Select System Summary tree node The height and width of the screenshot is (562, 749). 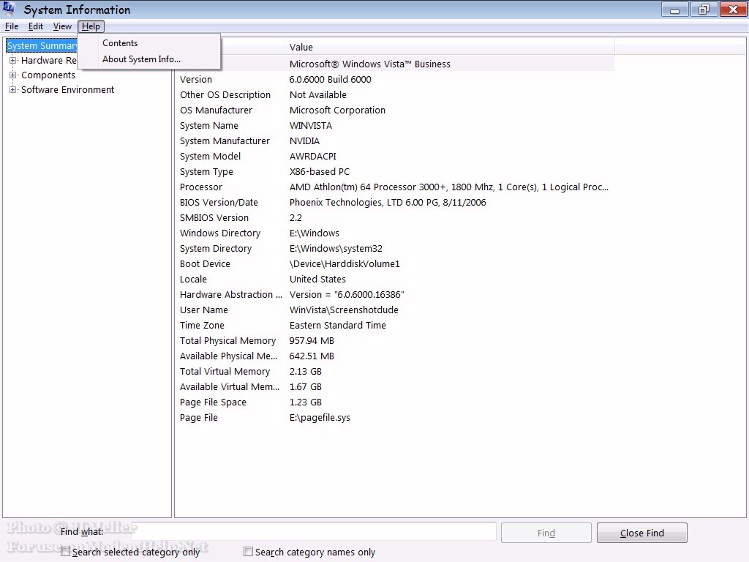coord(42,45)
